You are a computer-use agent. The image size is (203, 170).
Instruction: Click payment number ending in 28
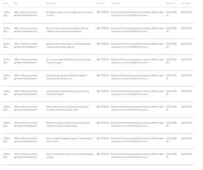(172, 30)
